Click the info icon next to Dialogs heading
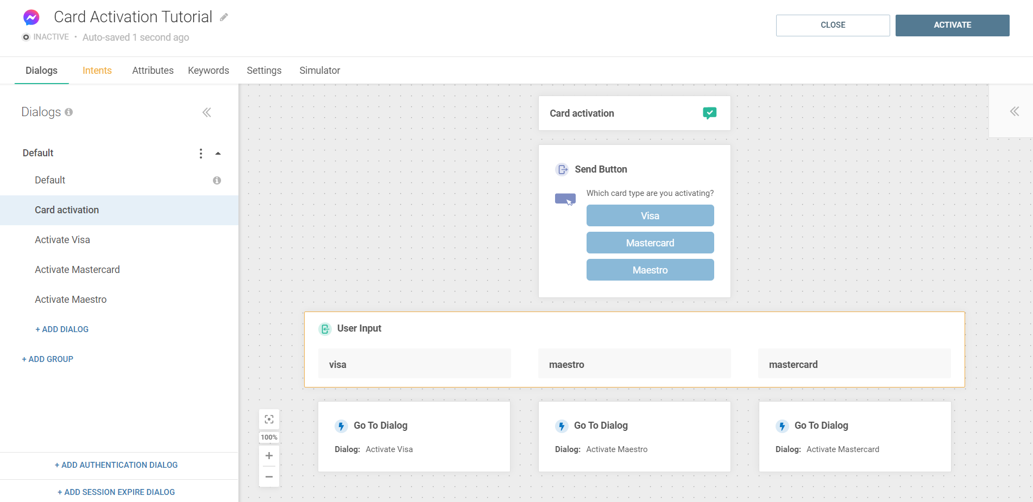1033x502 pixels. tap(69, 112)
